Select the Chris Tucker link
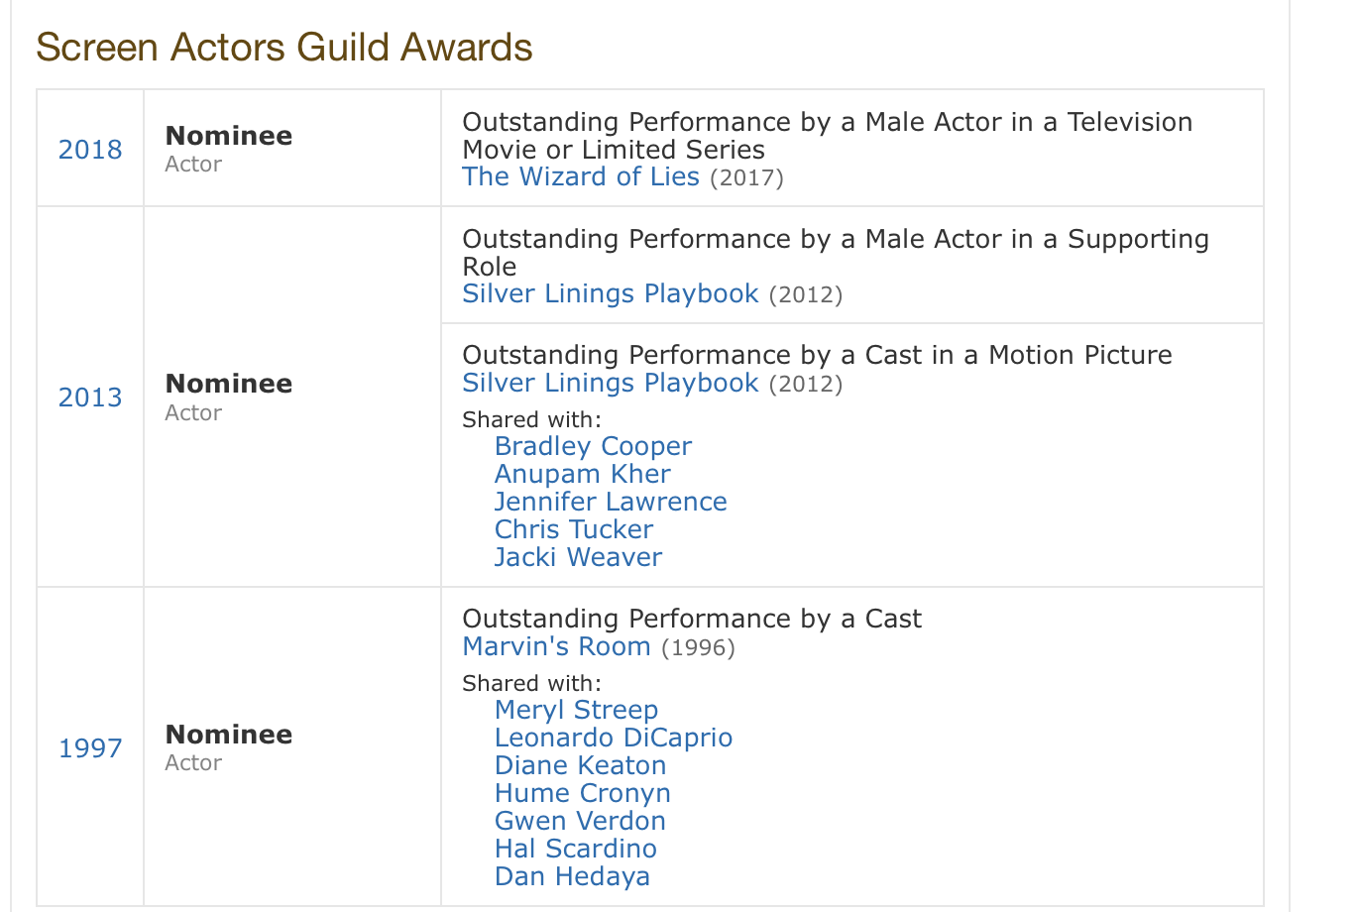The width and height of the screenshot is (1358, 912). tap(574, 530)
